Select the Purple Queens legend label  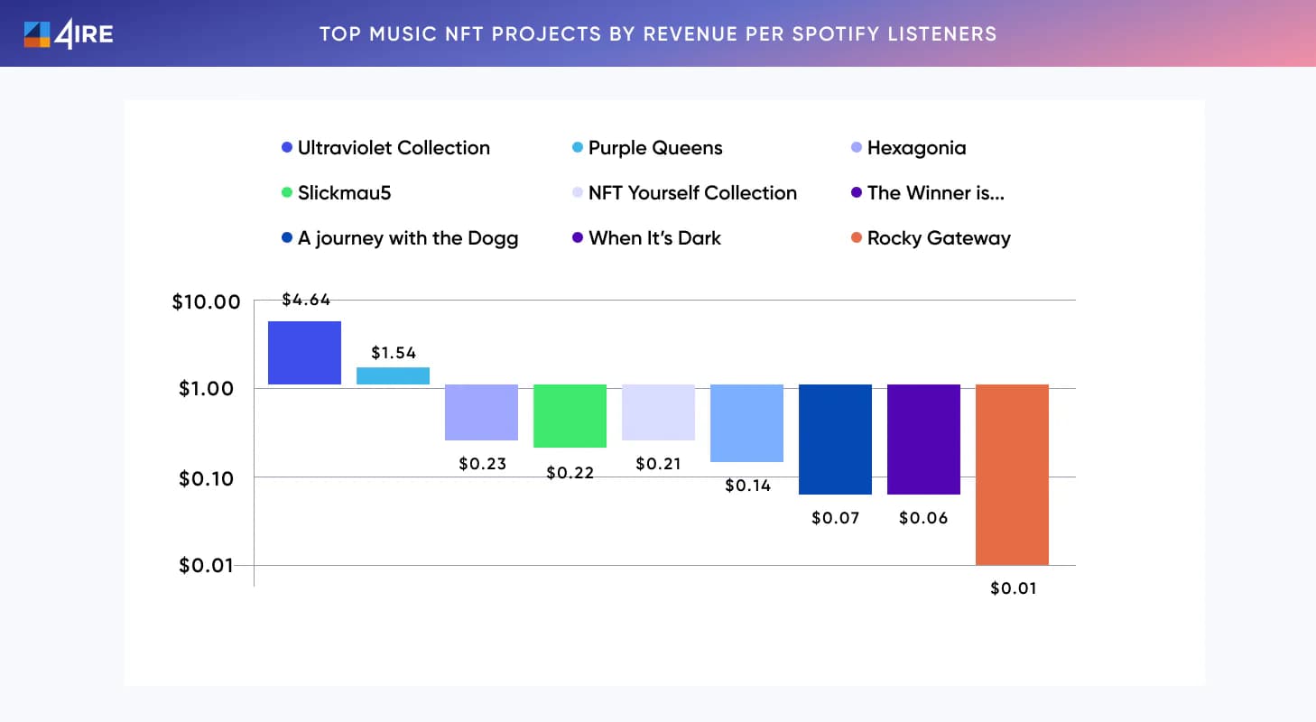point(655,148)
